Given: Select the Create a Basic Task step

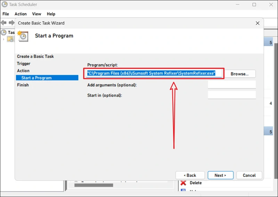Looking at the screenshot, I should tap(35, 56).
